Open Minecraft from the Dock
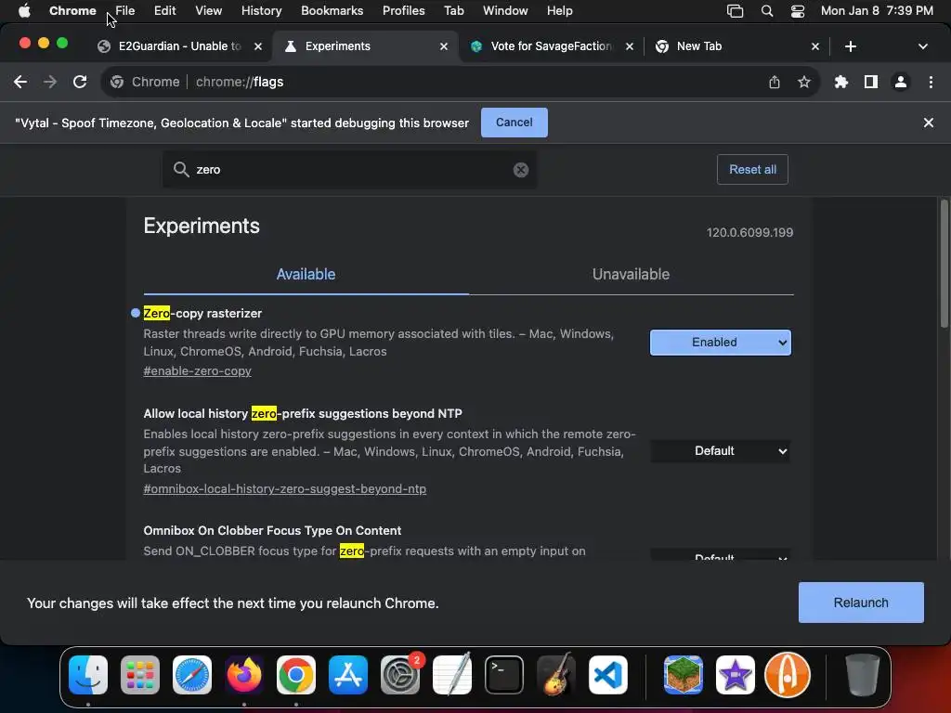The height and width of the screenshot is (713, 951). click(683, 675)
